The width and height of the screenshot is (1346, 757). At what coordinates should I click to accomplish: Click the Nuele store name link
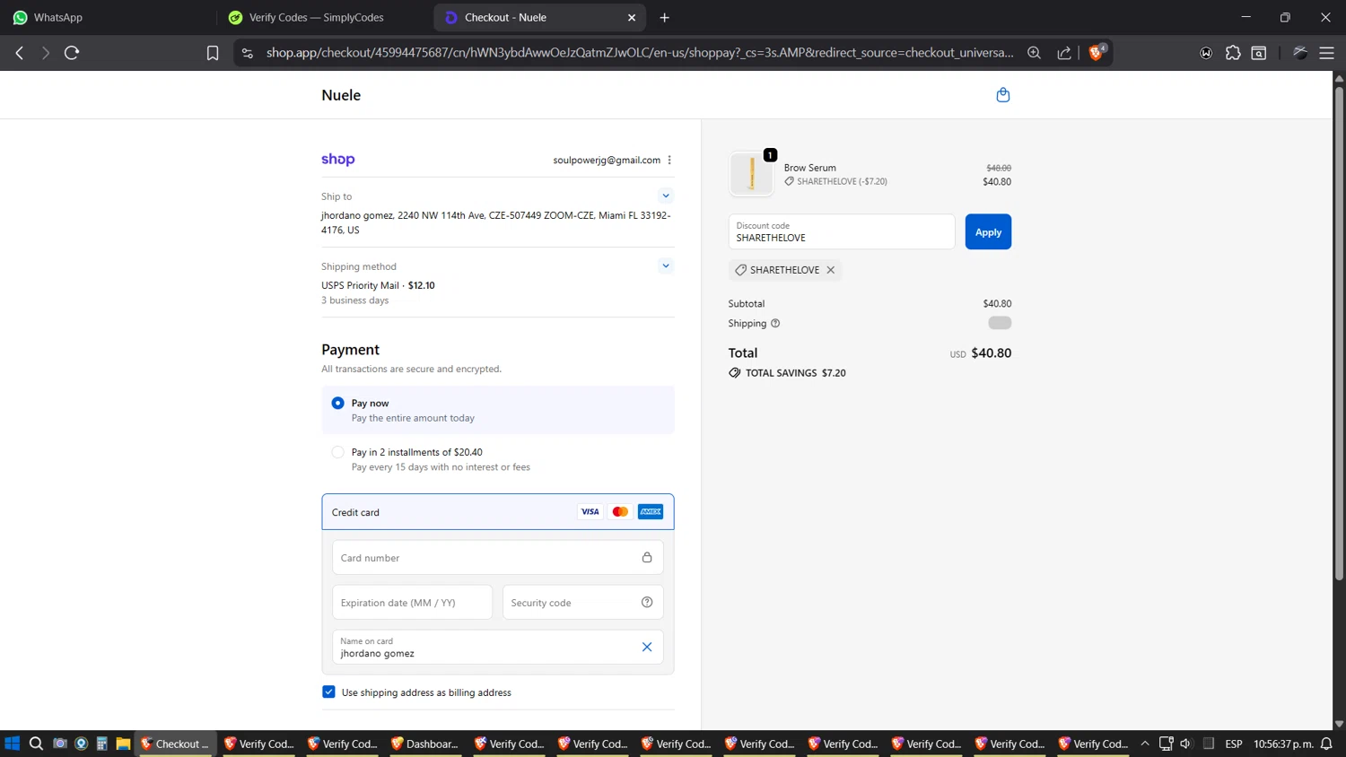pos(341,95)
